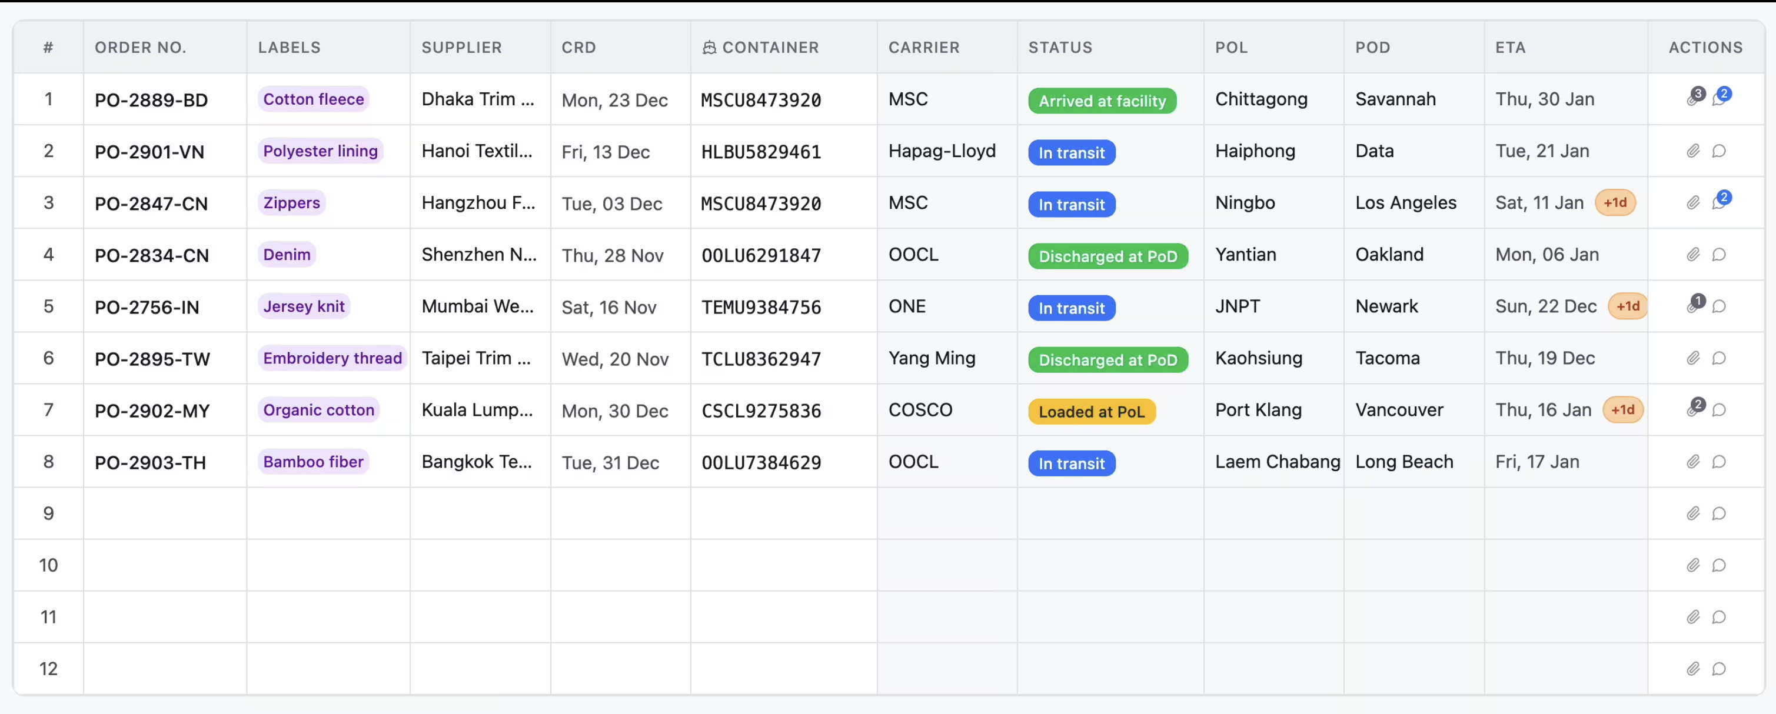Click the Discharged at PoD status for PO-2834-CN
The image size is (1776, 714).
click(1107, 256)
